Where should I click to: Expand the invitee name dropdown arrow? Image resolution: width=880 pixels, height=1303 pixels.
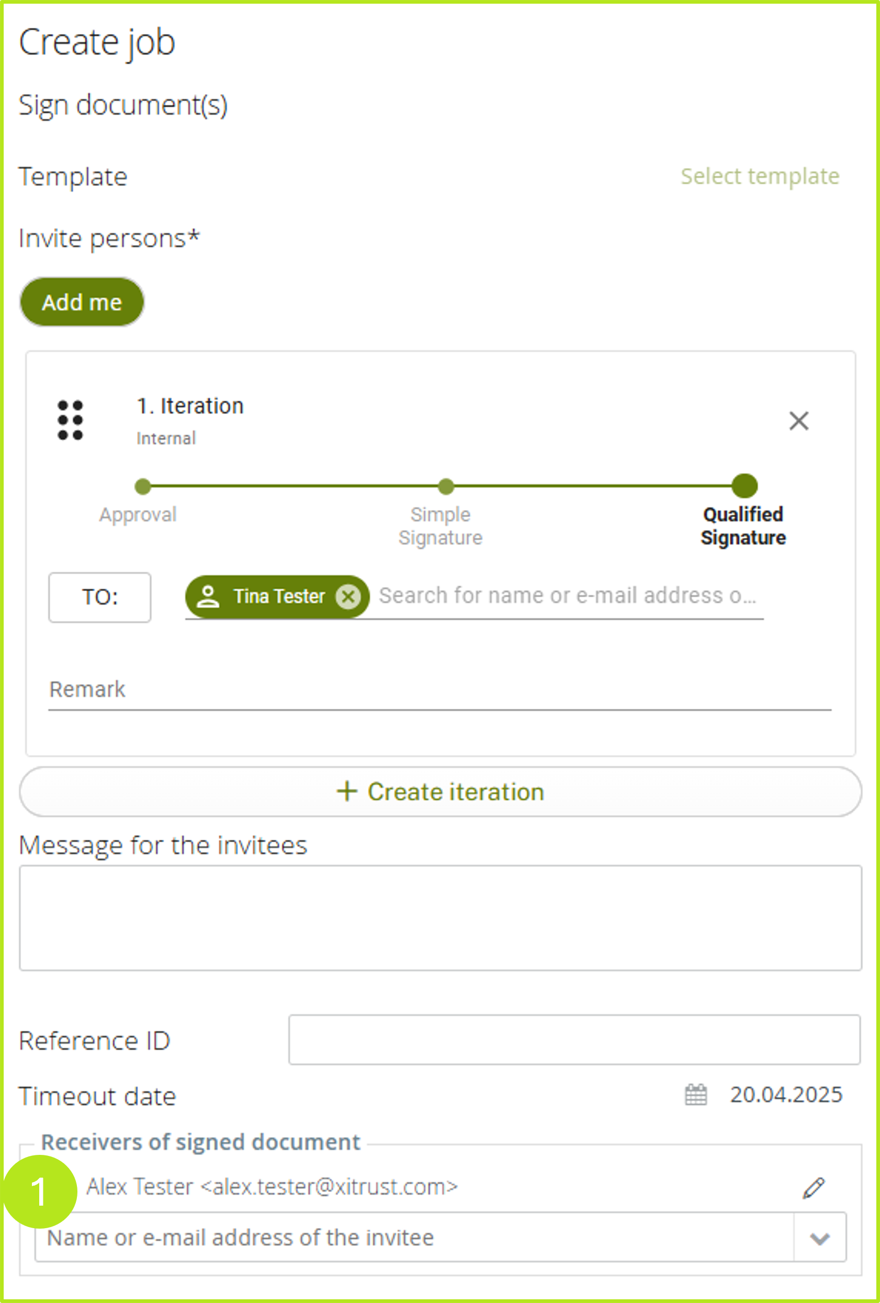tap(819, 1238)
